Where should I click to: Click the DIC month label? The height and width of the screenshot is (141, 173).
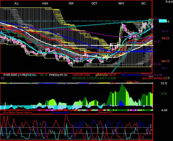144,3
